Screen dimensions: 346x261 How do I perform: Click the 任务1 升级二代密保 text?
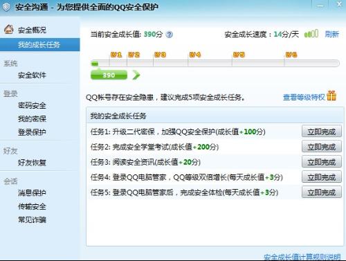[178, 132]
